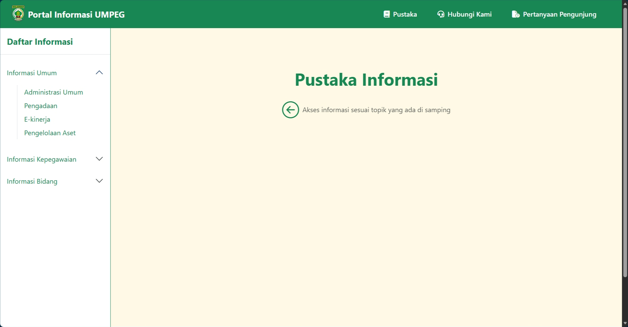Image resolution: width=628 pixels, height=327 pixels.
Task: Go to Hubungi Kami text link
Action: pos(469,14)
